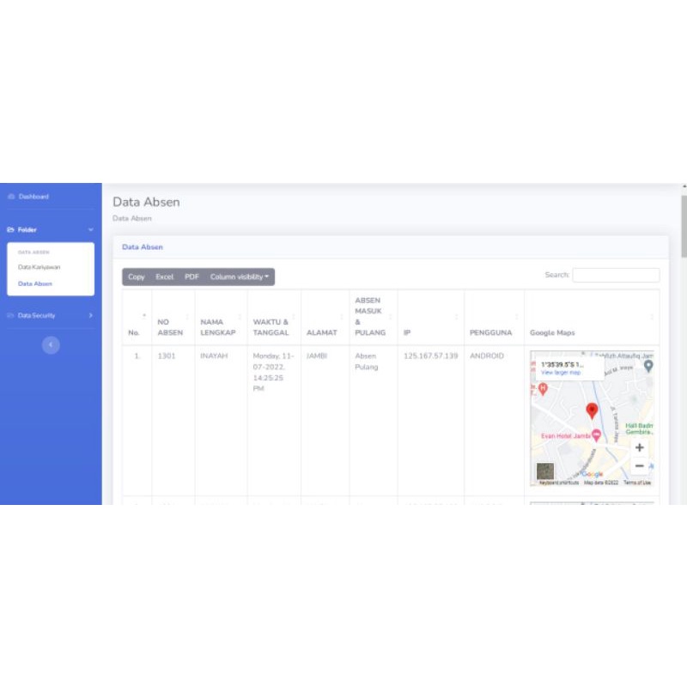Click the red map pin marker
The height and width of the screenshot is (687, 687).
(x=592, y=410)
